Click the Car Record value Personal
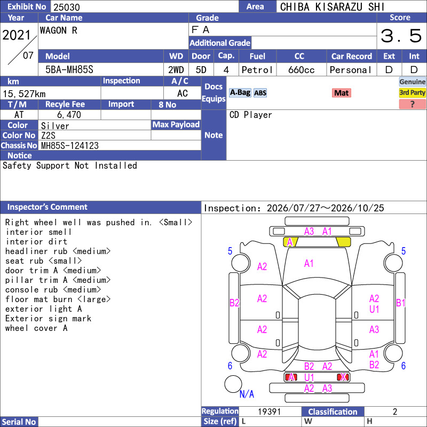This screenshot has width=427, height=427. [351, 70]
